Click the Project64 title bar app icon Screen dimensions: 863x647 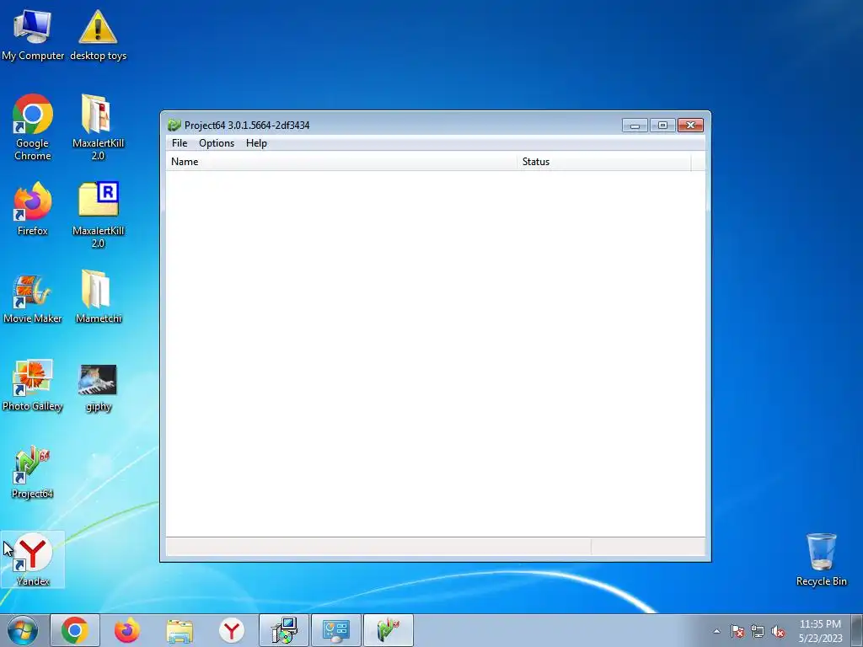(x=174, y=126)
